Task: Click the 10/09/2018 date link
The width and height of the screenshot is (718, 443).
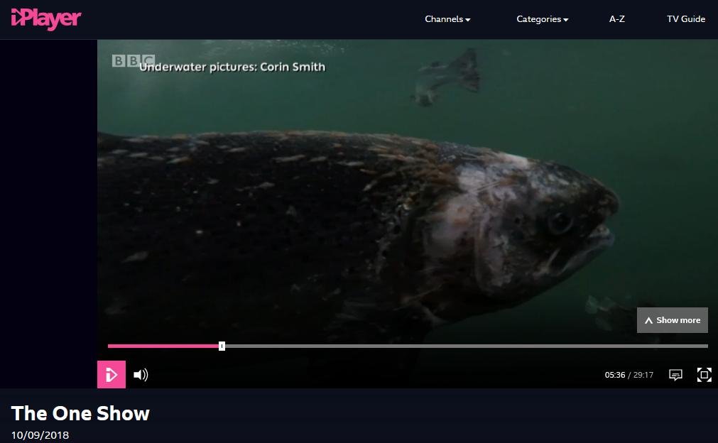Action: [40, 434]
